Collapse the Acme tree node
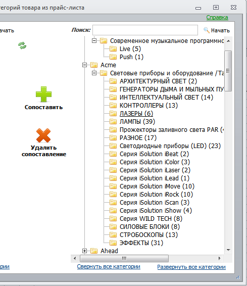The height and width of the screenshot is (286, 247). tap(84, 65)
